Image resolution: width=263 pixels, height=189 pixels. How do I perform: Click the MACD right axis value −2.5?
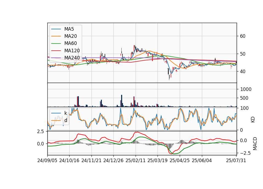tap(245, 153)
